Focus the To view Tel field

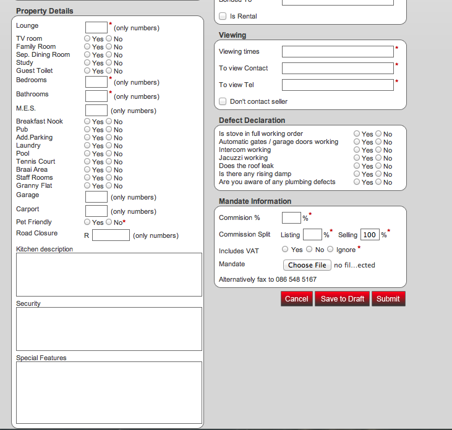coord(338,85)
